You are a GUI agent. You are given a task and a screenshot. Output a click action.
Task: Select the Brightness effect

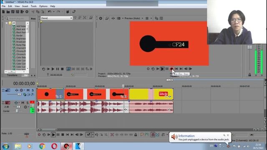pos(21,39)
